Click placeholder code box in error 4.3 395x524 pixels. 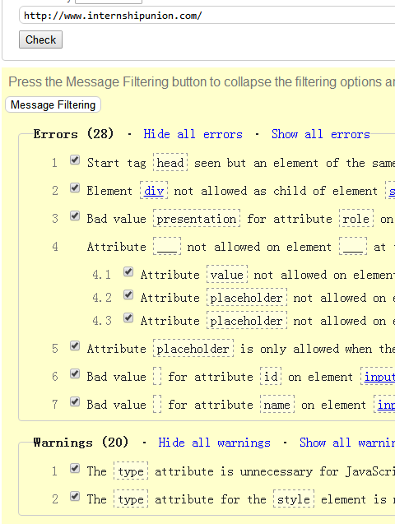pyautogui.click(x=247, y=321)
